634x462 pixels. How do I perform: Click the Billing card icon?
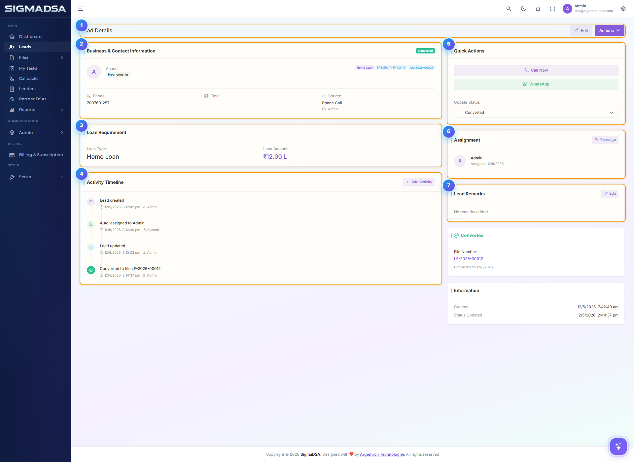12,155
